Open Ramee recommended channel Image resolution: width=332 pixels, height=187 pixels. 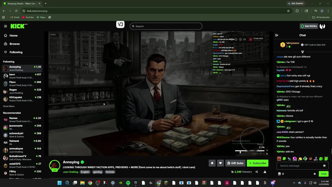(22, 120)
